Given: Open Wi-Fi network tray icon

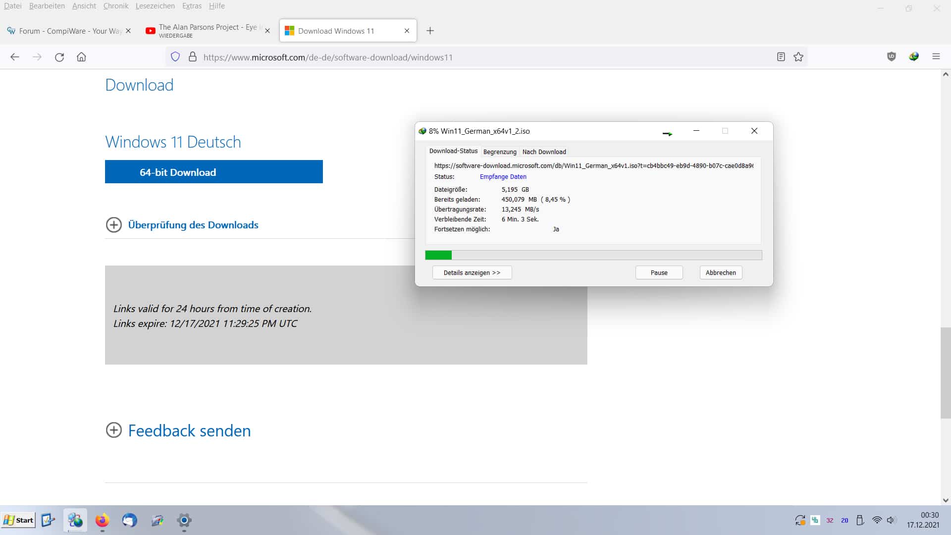Looking at the screenshot, I should (877, 520).
